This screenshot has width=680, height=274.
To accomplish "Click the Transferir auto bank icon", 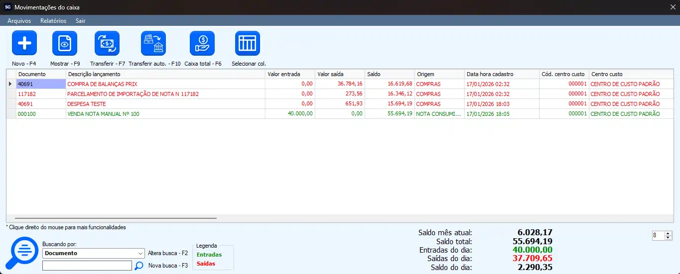I will pos(153,43).
